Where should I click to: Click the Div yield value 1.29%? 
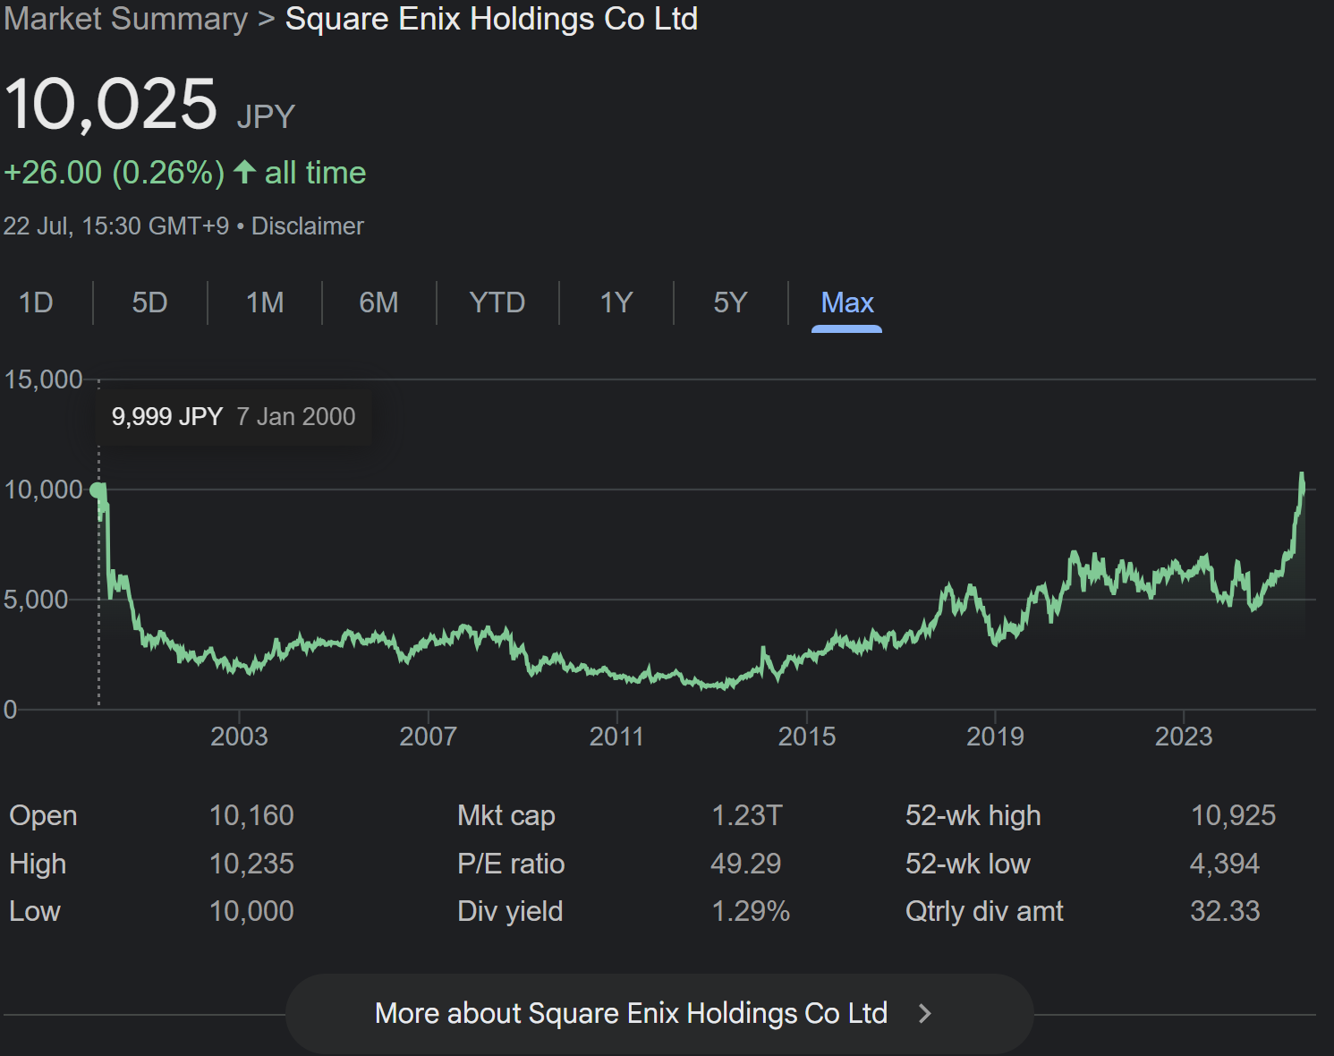(x=751, y=911)
